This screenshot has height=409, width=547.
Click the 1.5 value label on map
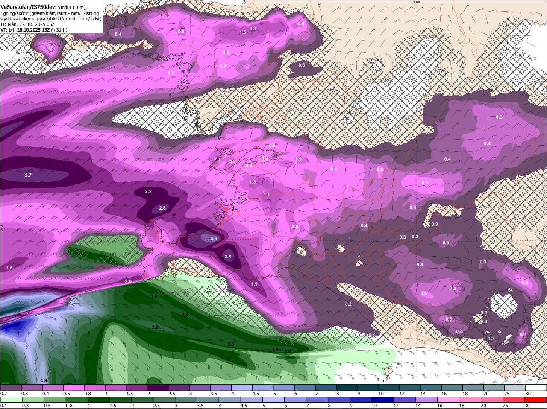point(243,32)
